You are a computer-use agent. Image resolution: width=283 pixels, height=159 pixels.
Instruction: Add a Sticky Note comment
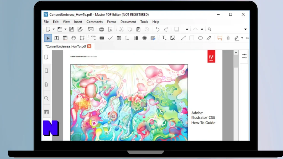(x=220, y=38)
